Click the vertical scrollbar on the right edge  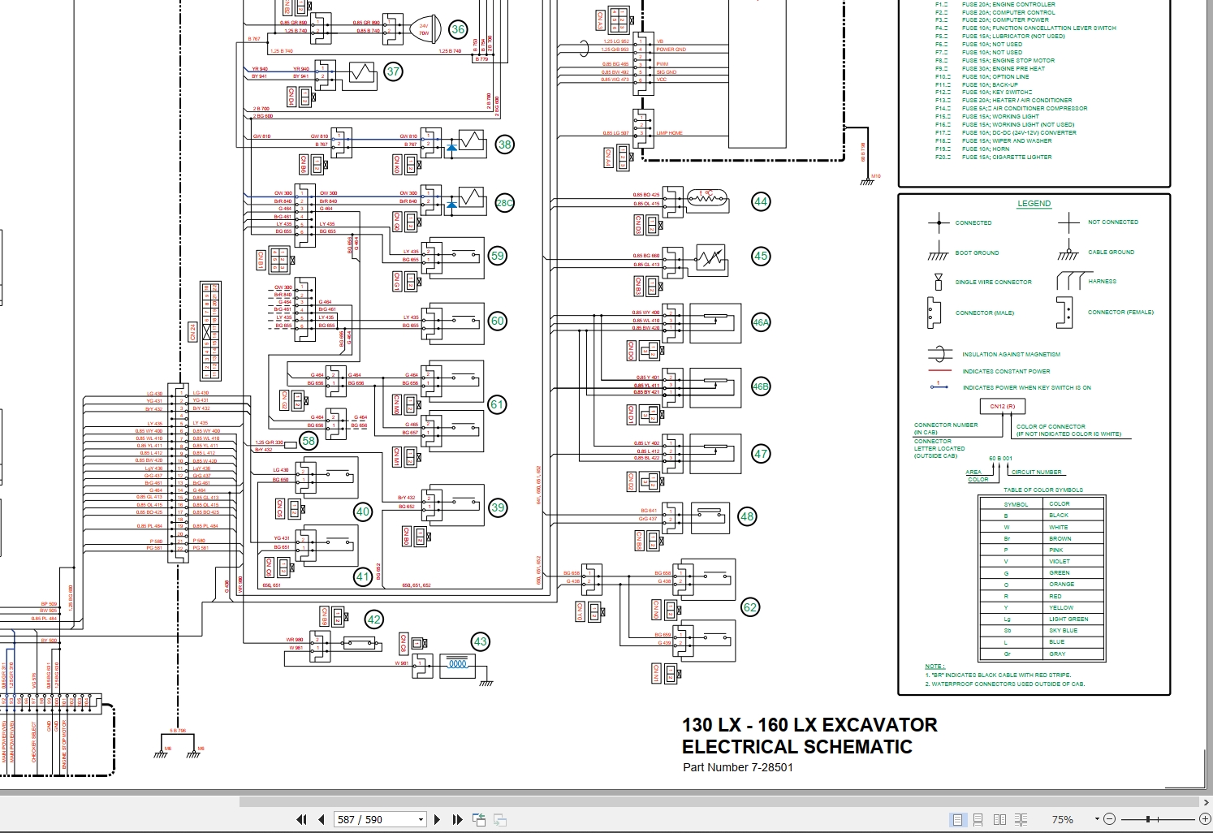tap(1208, 406)
